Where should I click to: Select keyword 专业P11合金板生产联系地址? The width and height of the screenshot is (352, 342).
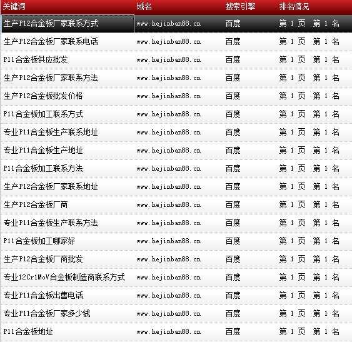pos(51,133)
